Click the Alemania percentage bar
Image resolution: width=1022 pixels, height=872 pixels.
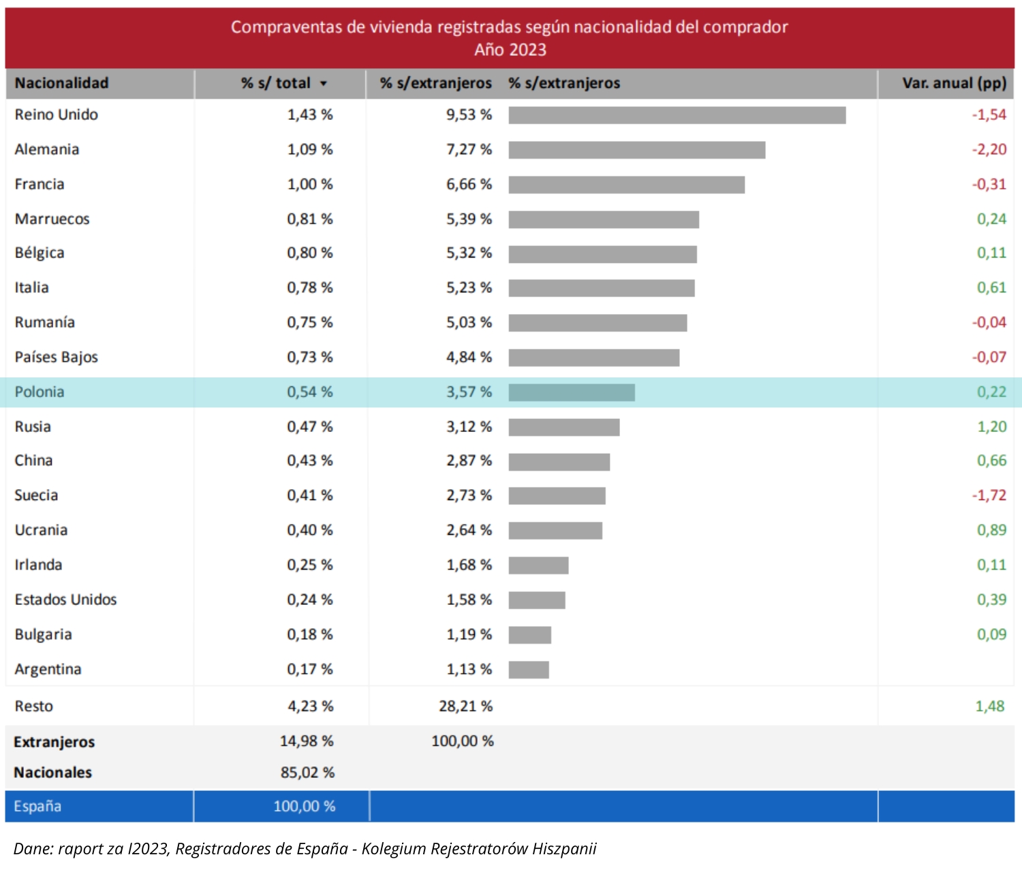click(636, 150)
